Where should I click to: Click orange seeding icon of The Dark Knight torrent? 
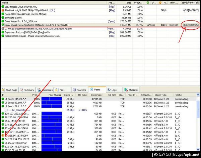(x=3, y=10)
